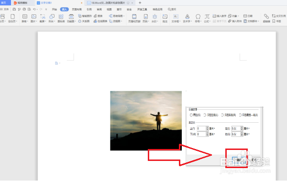Insert a symbol (符号)
Screen dimensions: 287x181
198,19
